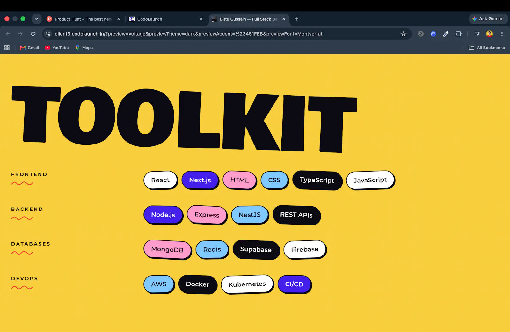This screenshot has height=332, width=510.
Task: Click the Next.js skill pill
Action: point(200,180)
